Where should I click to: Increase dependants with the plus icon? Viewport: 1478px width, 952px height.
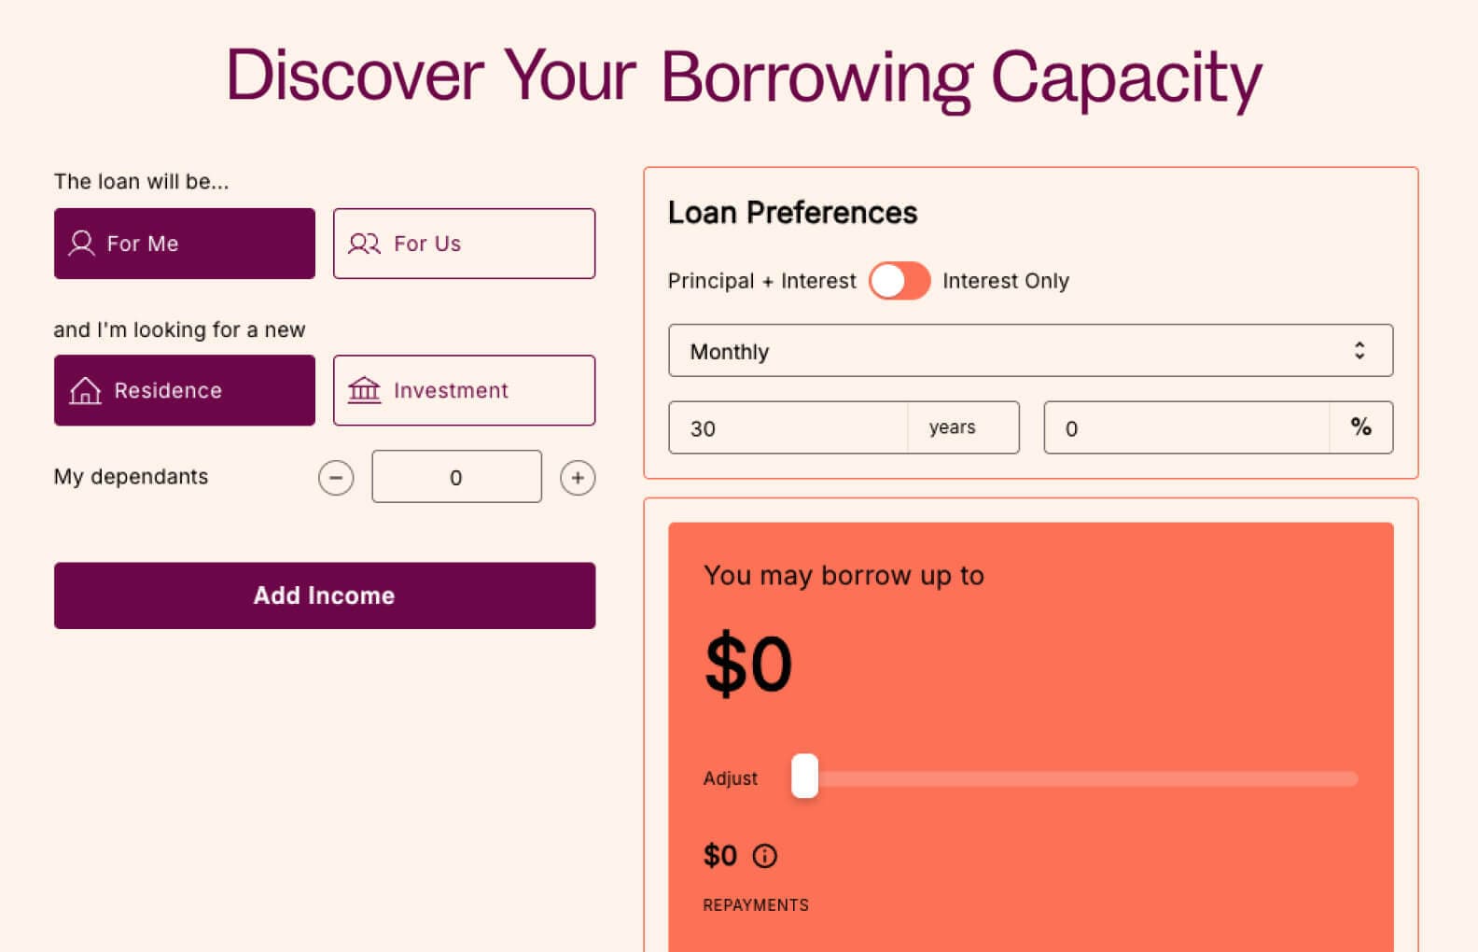click(x=578, y=478)
